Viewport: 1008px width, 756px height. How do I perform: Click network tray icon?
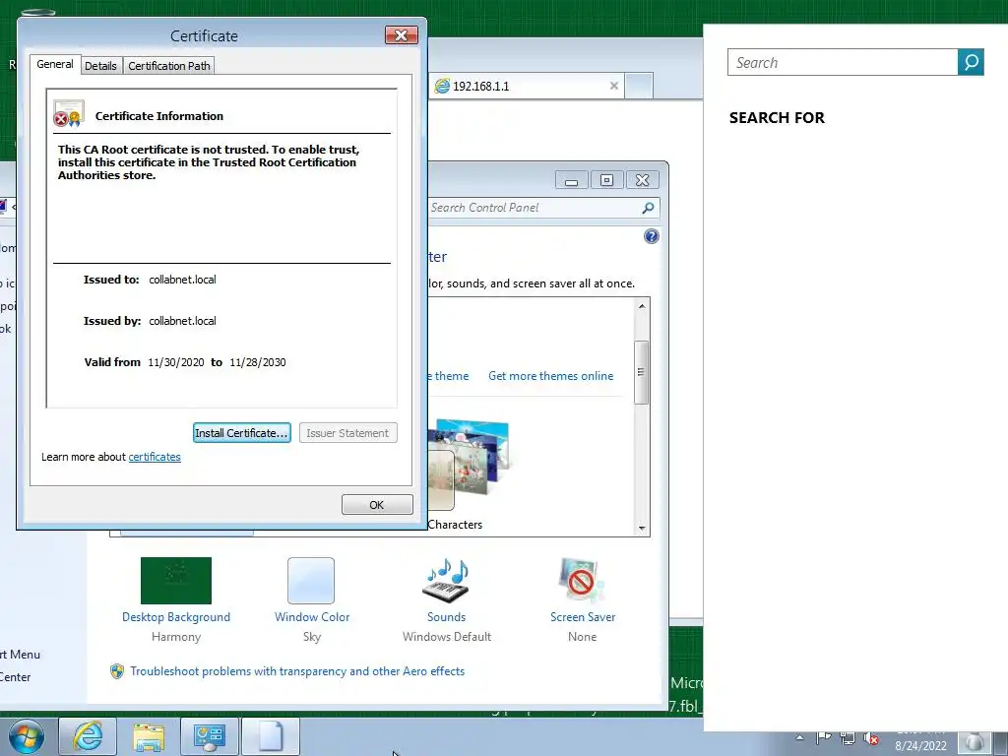click(848, 738)
